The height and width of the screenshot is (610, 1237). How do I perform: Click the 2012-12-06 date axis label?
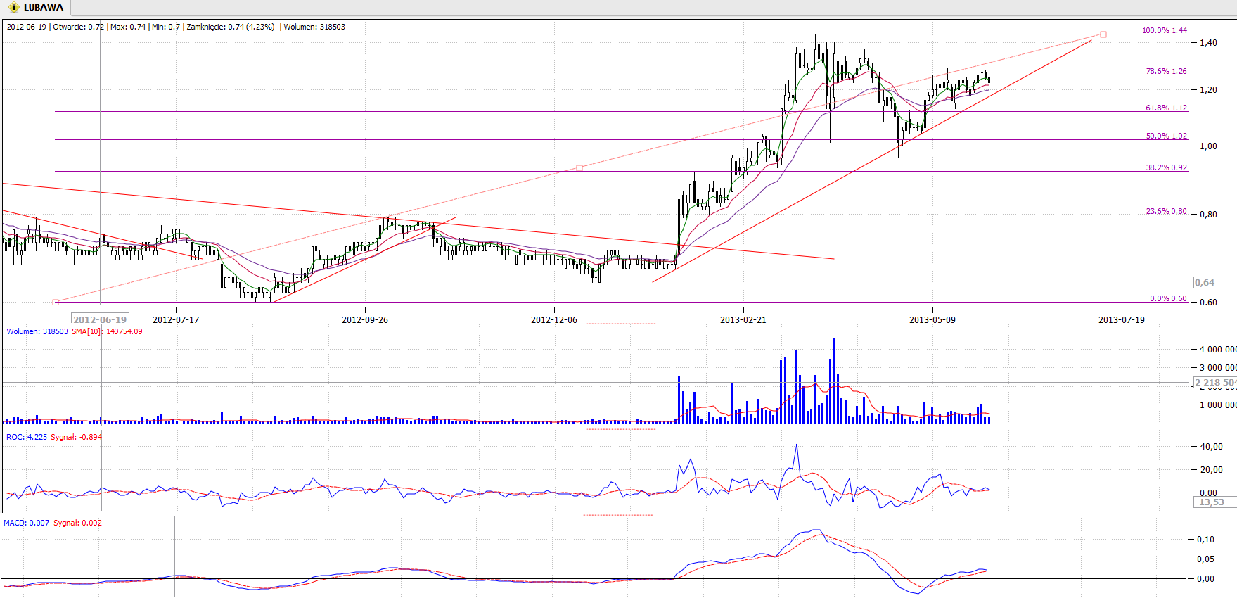[x=554, y=319]
